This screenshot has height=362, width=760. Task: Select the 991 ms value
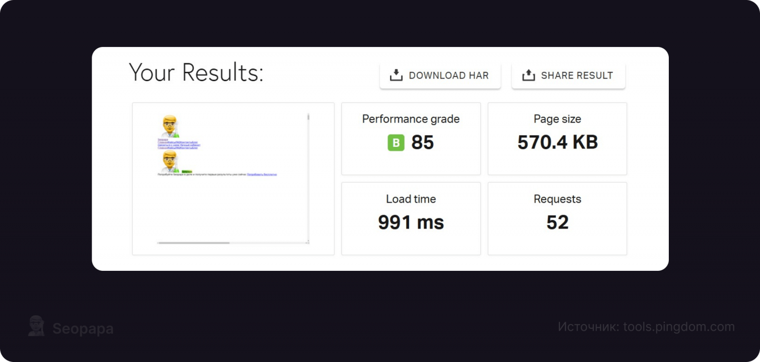coord(411,222)
